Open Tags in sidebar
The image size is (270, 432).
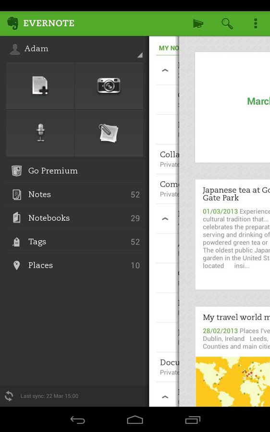[74, 241]
